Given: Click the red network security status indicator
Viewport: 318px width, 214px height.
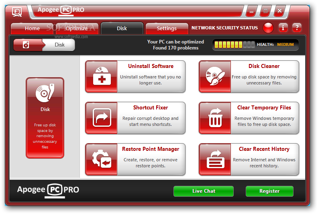Looking at the screenshot, I should [x=268, y=28].
